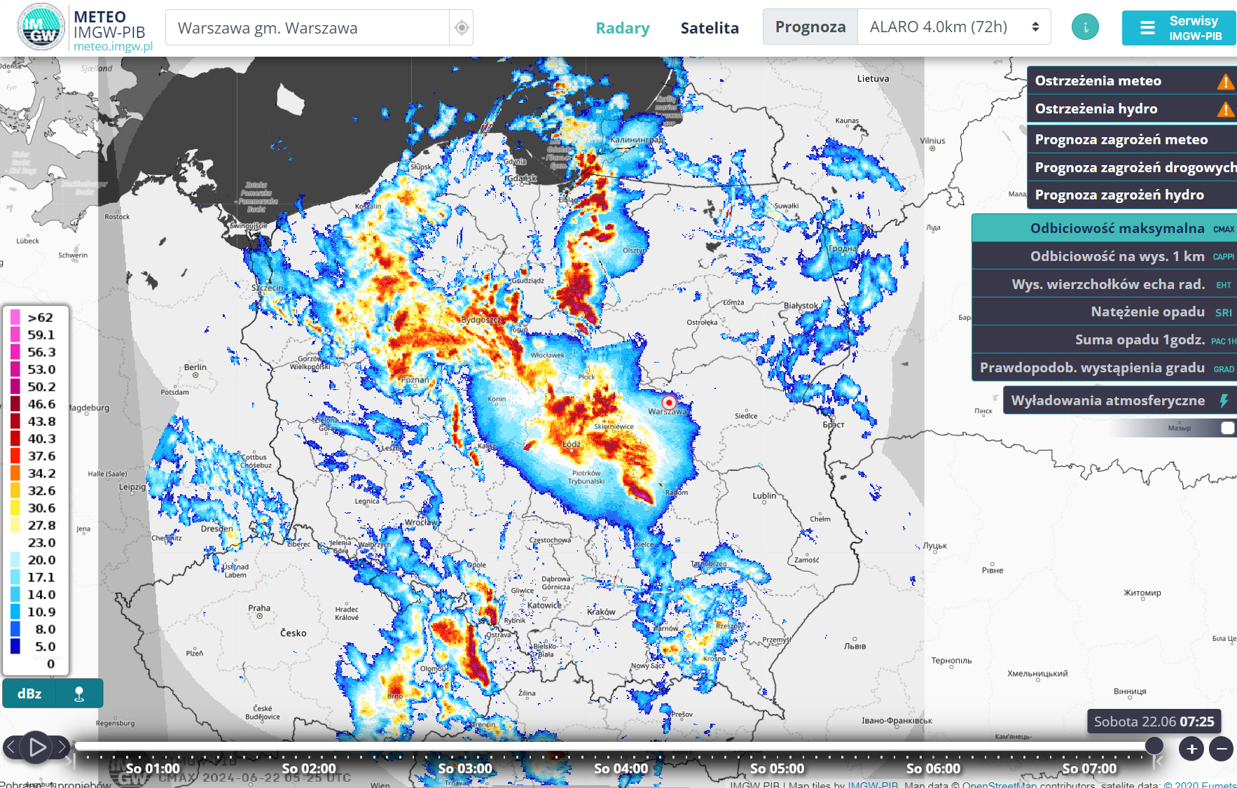Open Prognoza zagrożeń hydro
1237x788 pixels.
point(1132,195)
